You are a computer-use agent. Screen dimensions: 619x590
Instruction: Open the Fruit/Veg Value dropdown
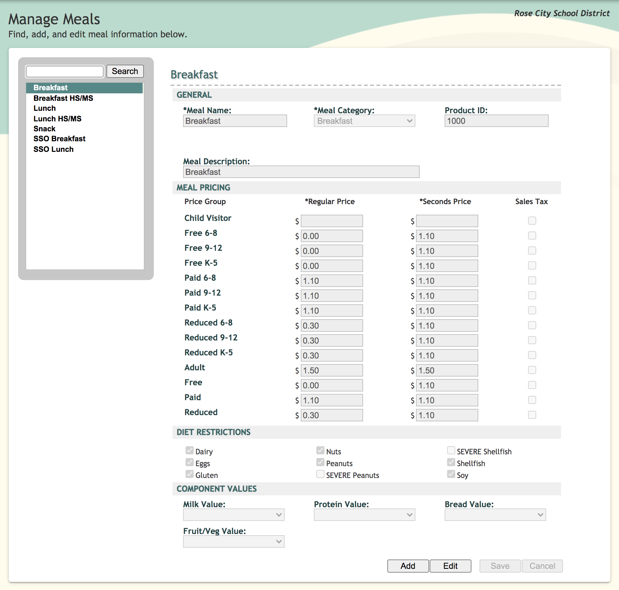pyautogui.click(x=234, y=541)
